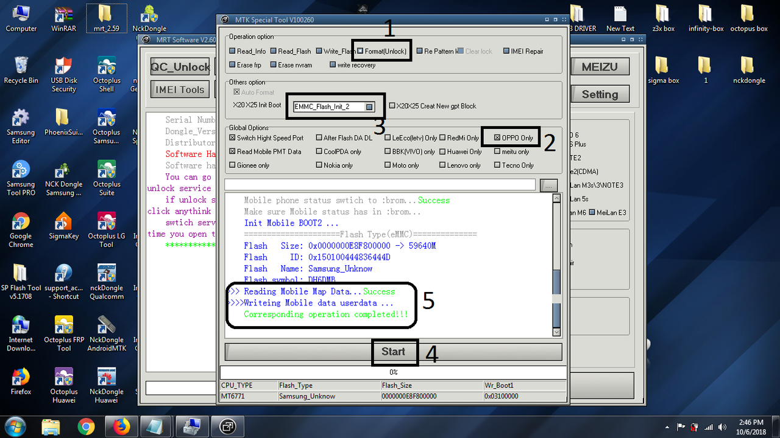
Task: Launch SigmaKey from the desktop
Action: (x=63, y=226)
